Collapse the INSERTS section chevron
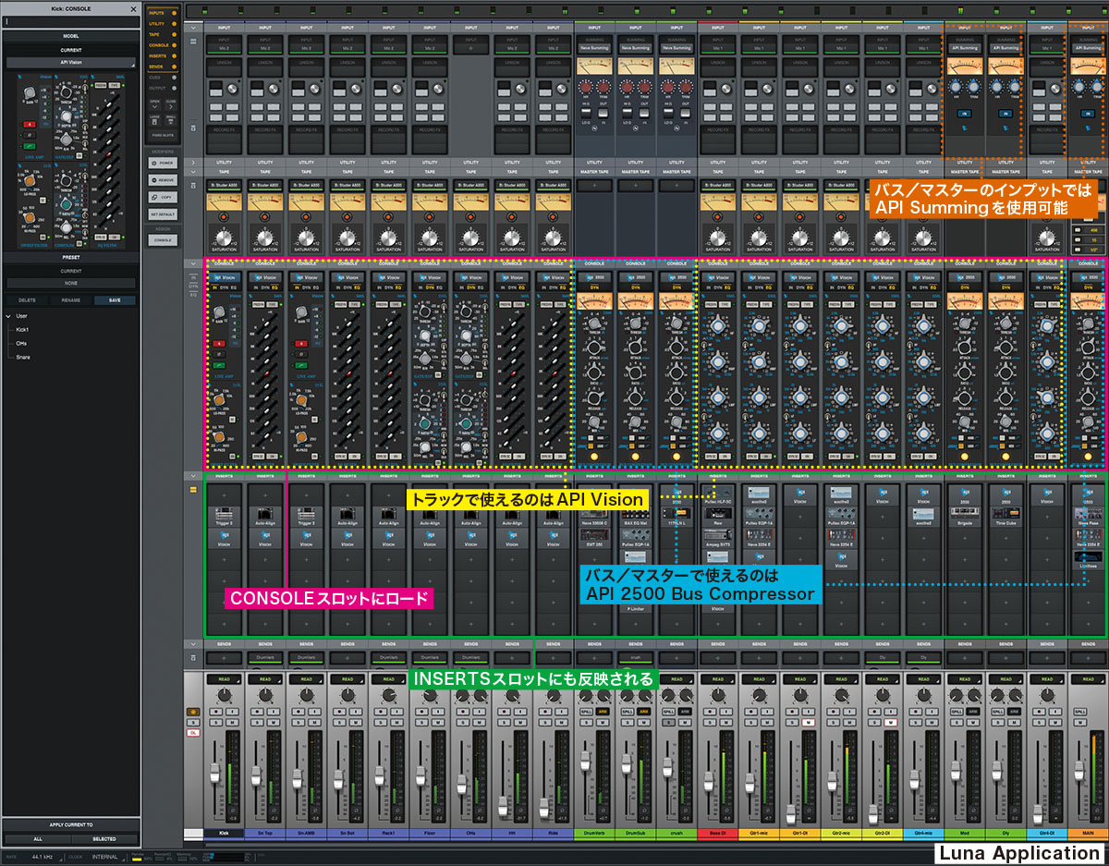Viewport: 1109px width, 866px height. (192, 478)
